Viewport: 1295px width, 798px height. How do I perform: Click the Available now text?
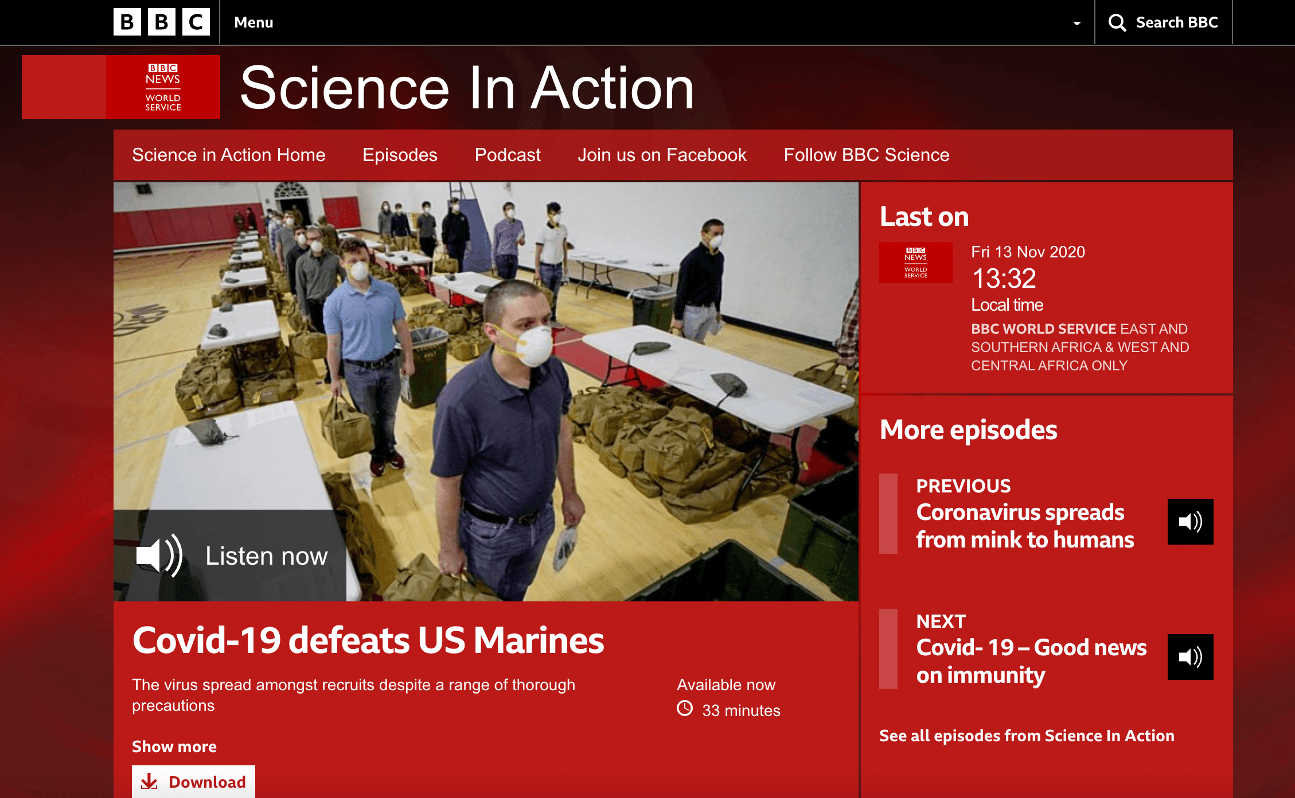[x=726, y=684]
